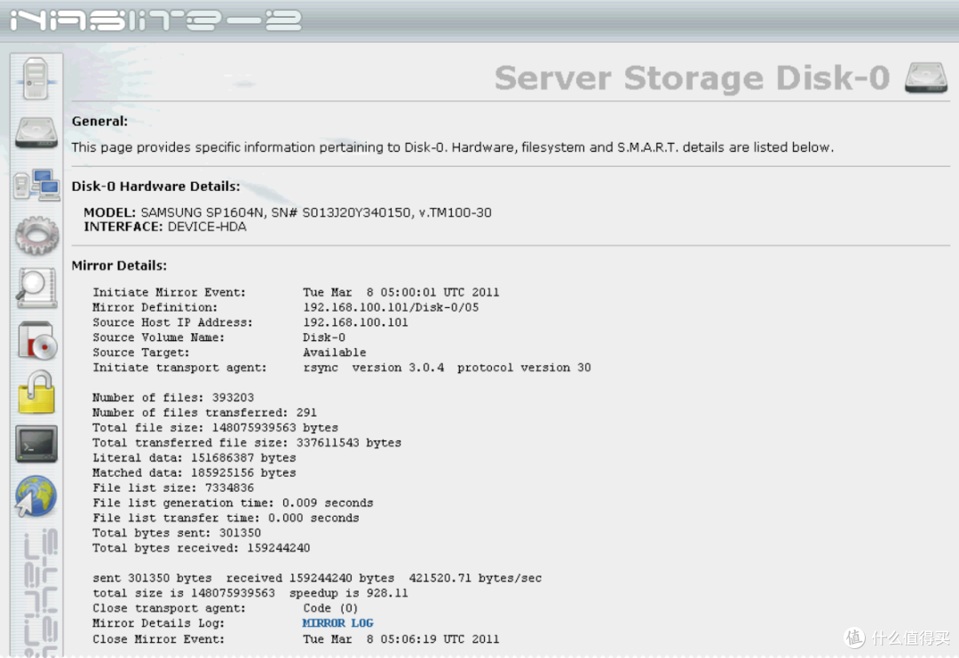Open the network computers sidebar icon
The image size is (959, 658).
pos(36,184)
